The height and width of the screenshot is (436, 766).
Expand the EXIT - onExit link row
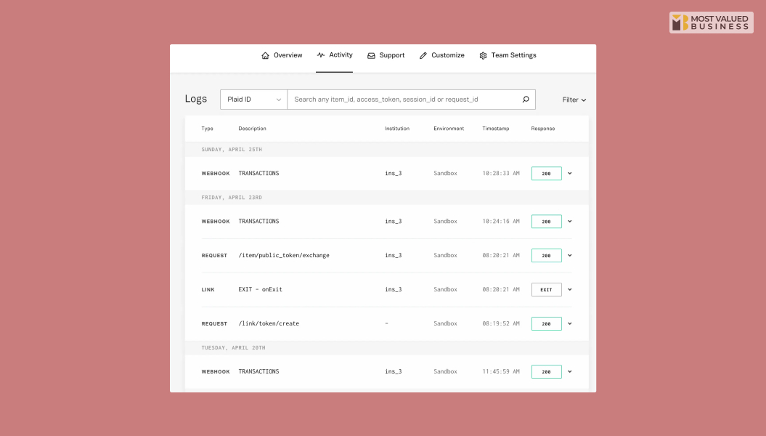(570, 290)
